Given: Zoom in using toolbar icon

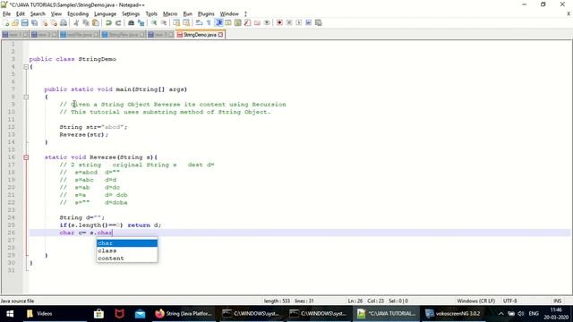Looking at the screenshot, I should [x=154, y=22].
